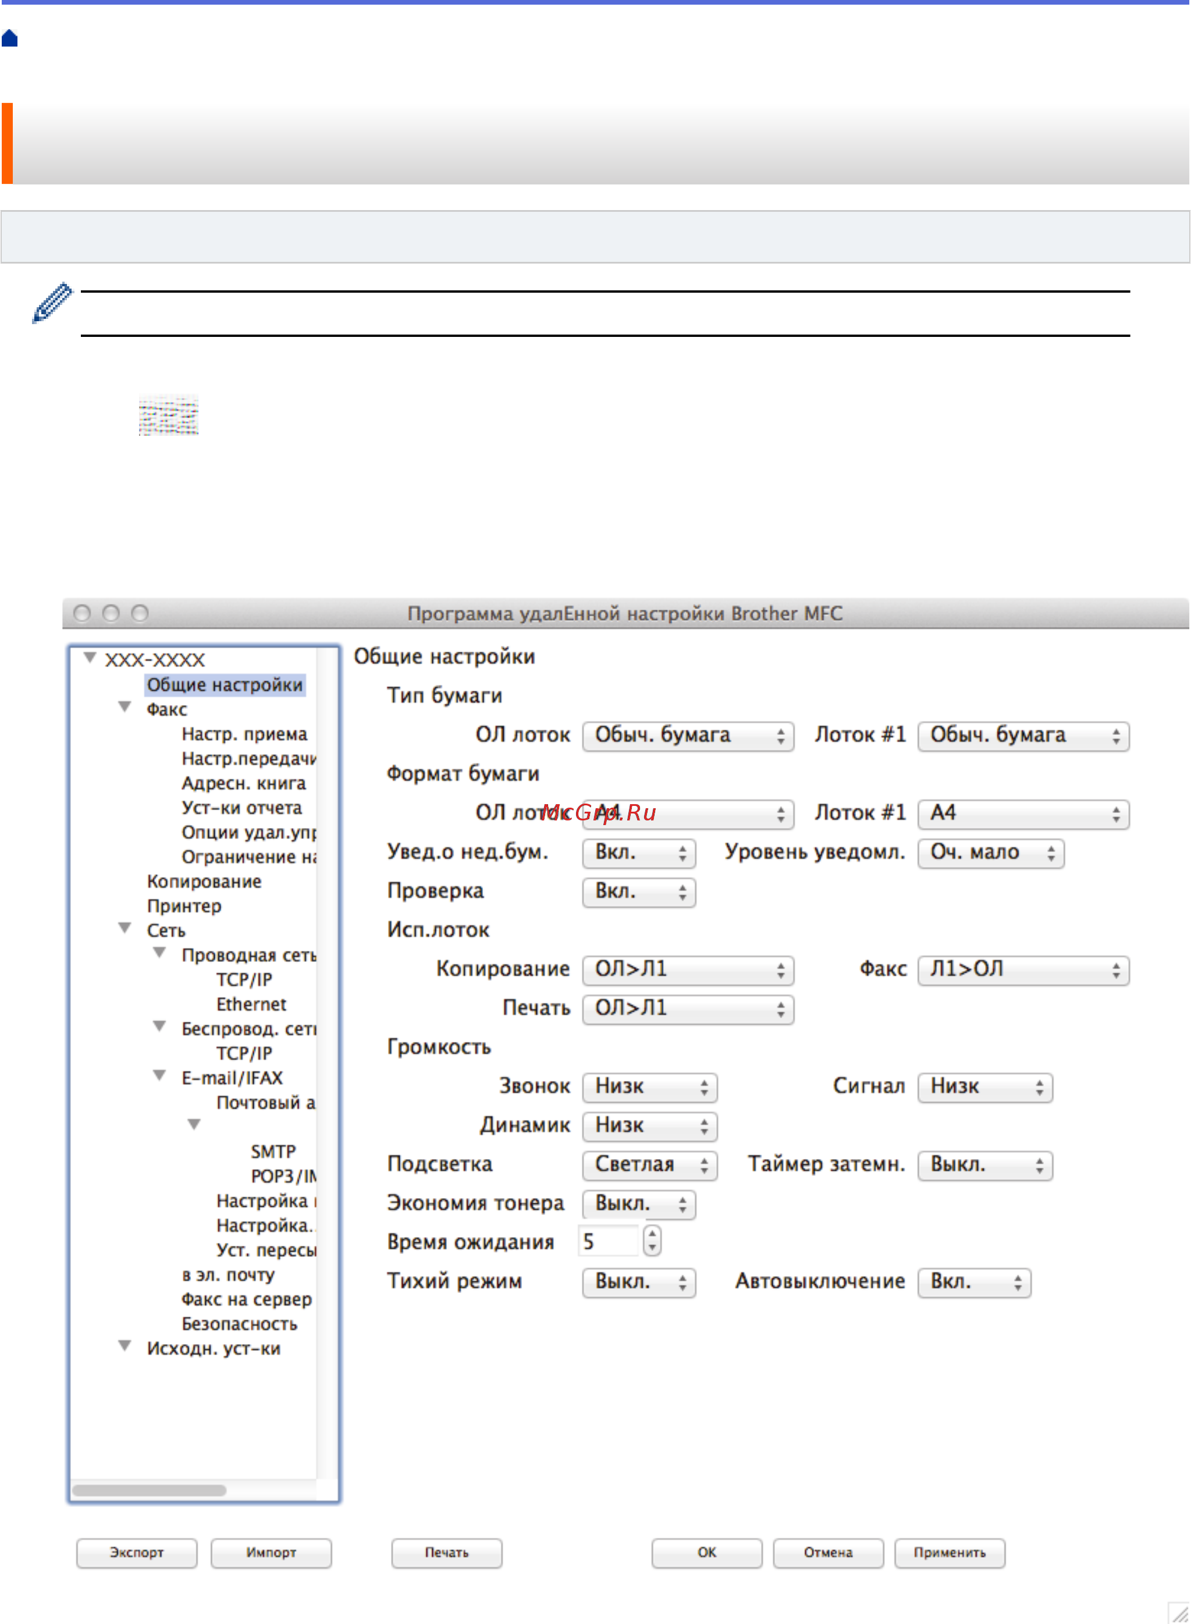Collapse the Факс tree node
The image size is (1191, 1624).
click(x=125, y=707)
